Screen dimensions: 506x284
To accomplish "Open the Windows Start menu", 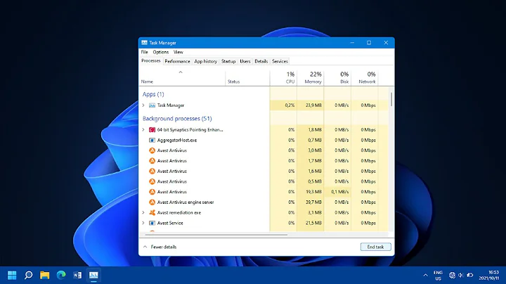I will (x=12, y=275).
